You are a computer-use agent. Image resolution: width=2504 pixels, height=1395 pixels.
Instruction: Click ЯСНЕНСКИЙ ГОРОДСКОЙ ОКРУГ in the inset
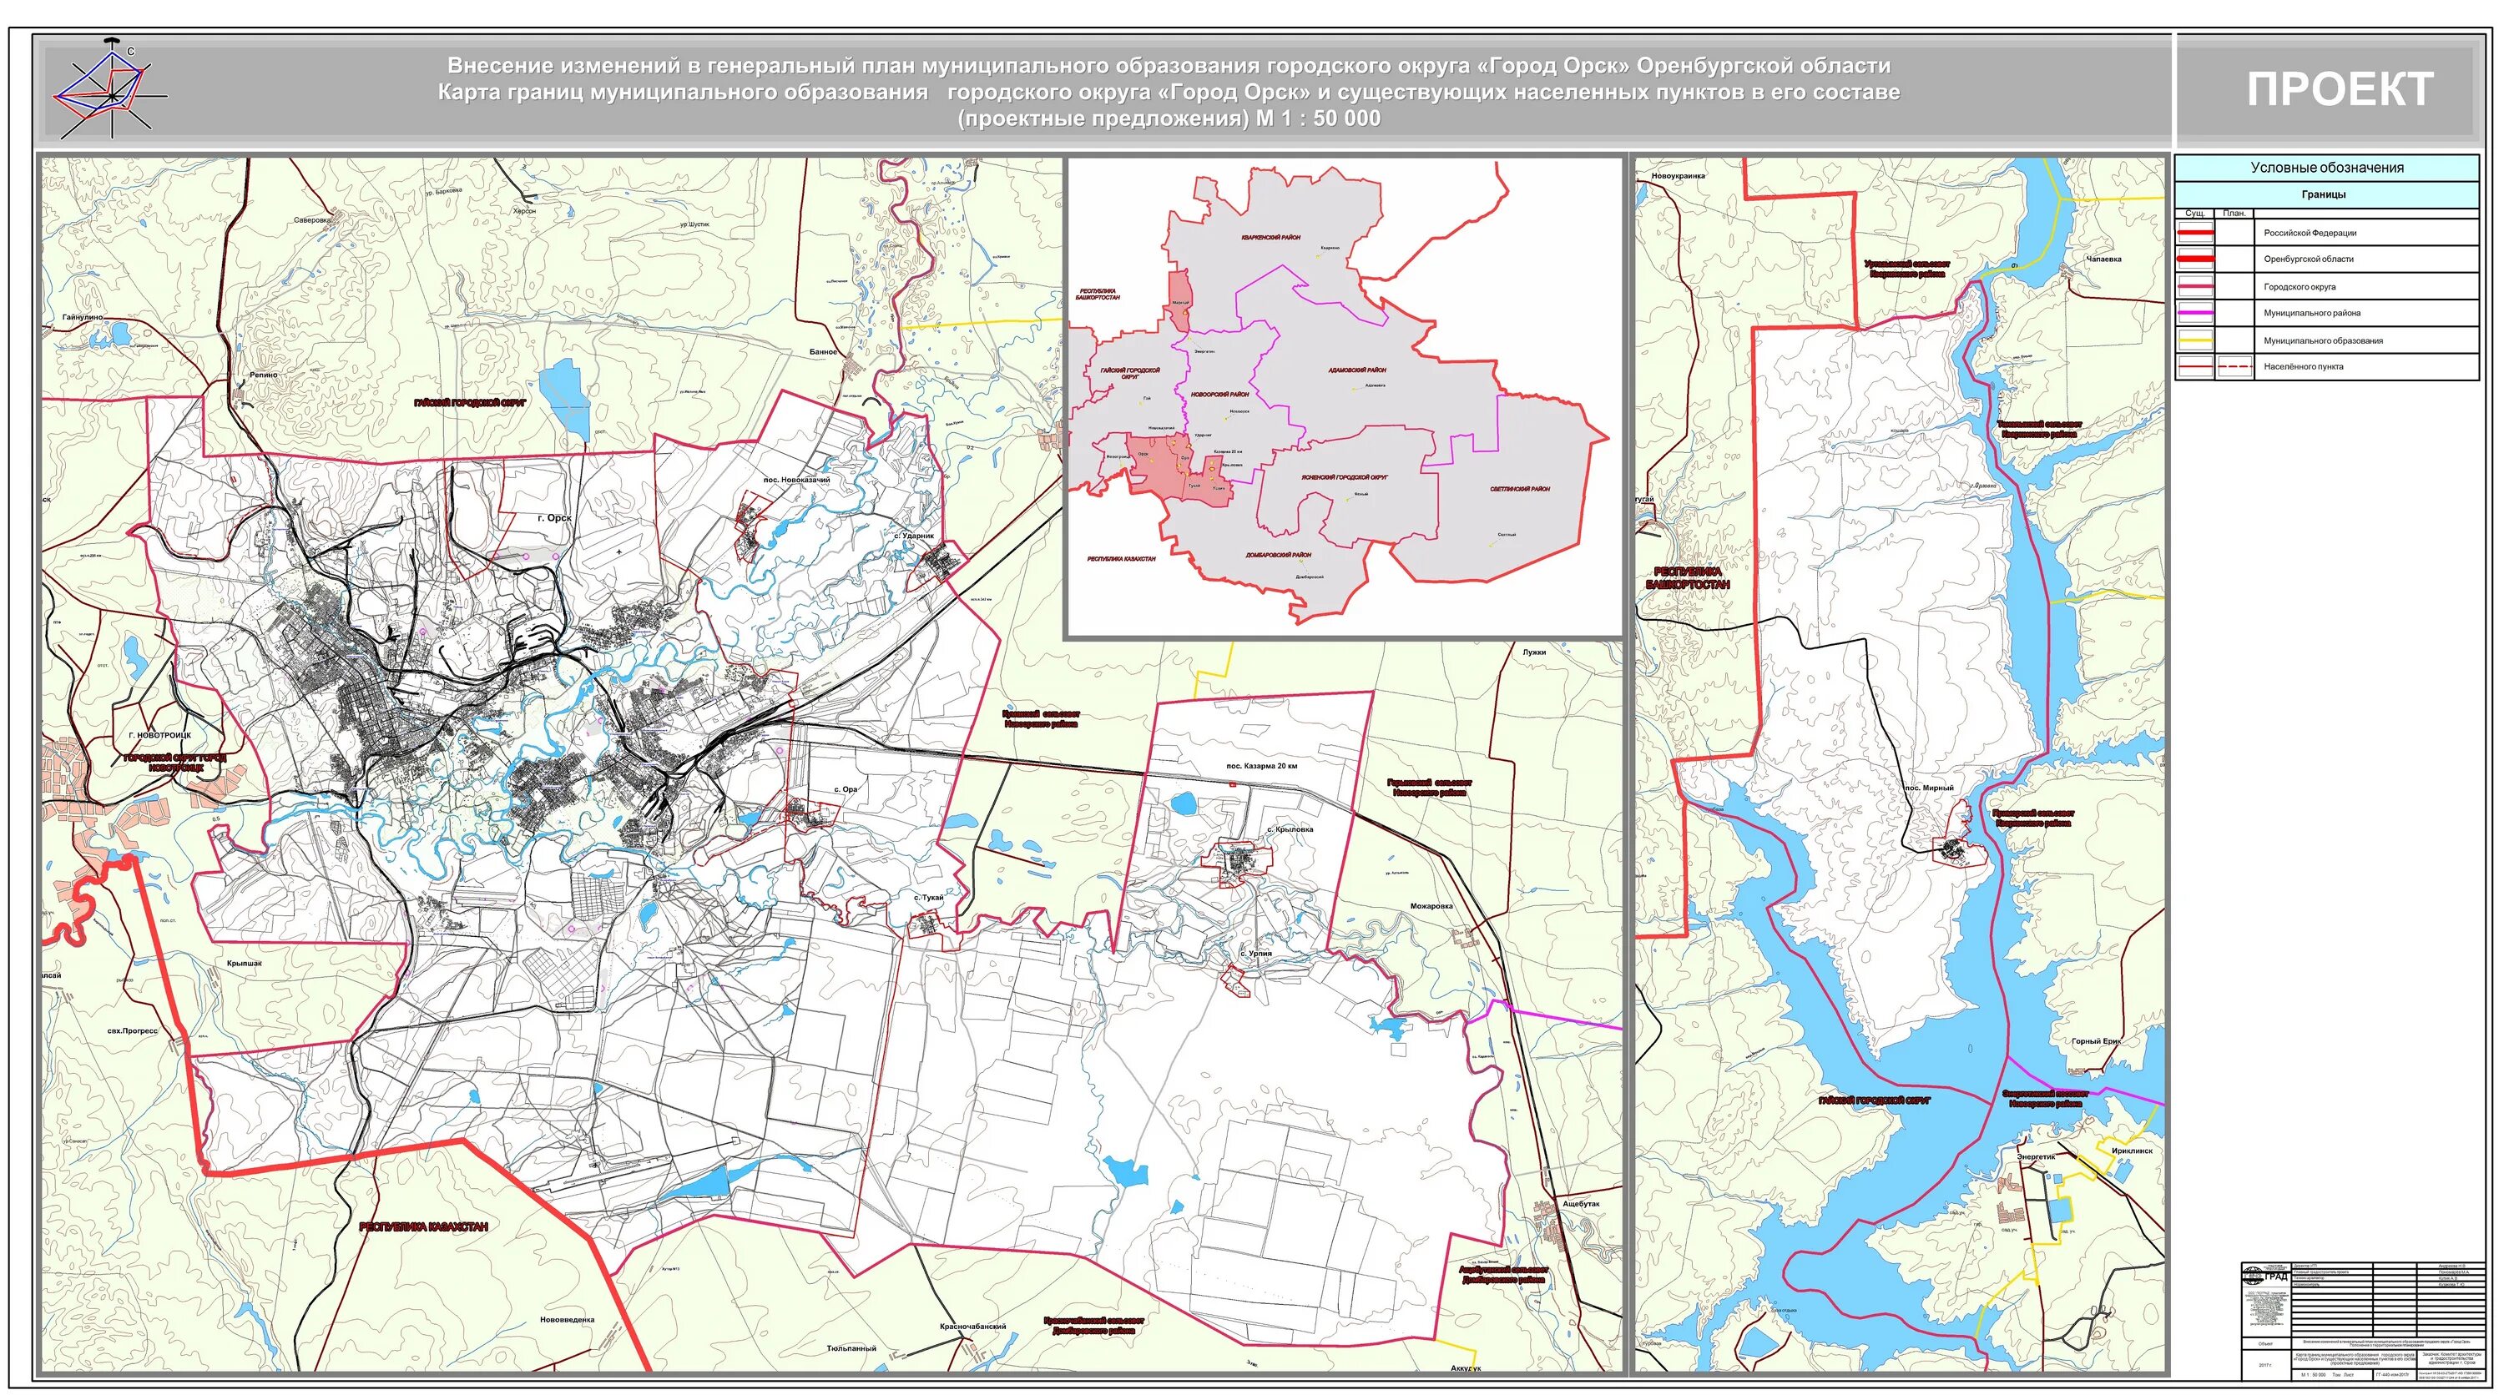coord(1345,478)
